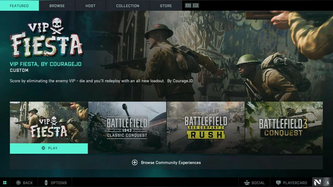Viewport: 333px width, 187px height.
Task: Click the description starting 'Score by eliminating'
Action: tap(101, 81)
